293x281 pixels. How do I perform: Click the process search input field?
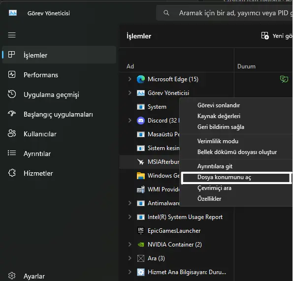pyautogui.click(x=224, y=13)
